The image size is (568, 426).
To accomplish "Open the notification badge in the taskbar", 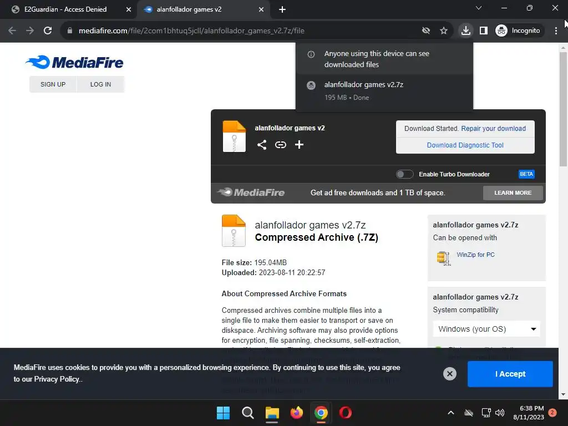I will (x=553, y=413).
